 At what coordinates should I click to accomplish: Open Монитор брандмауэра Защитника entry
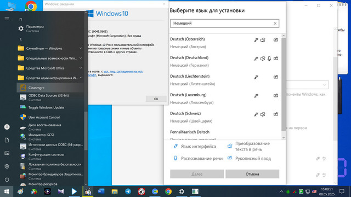click(x=50, y=176)
